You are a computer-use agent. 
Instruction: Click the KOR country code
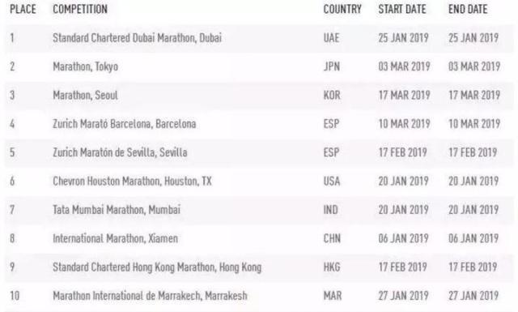click(332, 96)
